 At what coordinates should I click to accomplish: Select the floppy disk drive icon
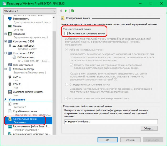(10, 92)
